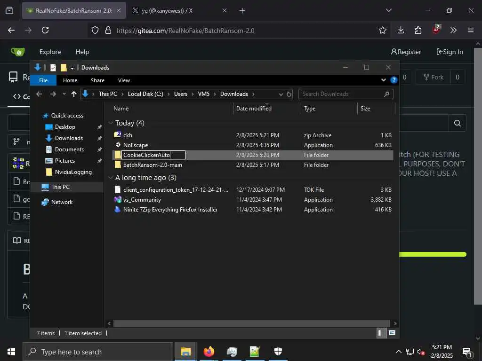Refresh the Downloads folder view

(x=289, y=94)
